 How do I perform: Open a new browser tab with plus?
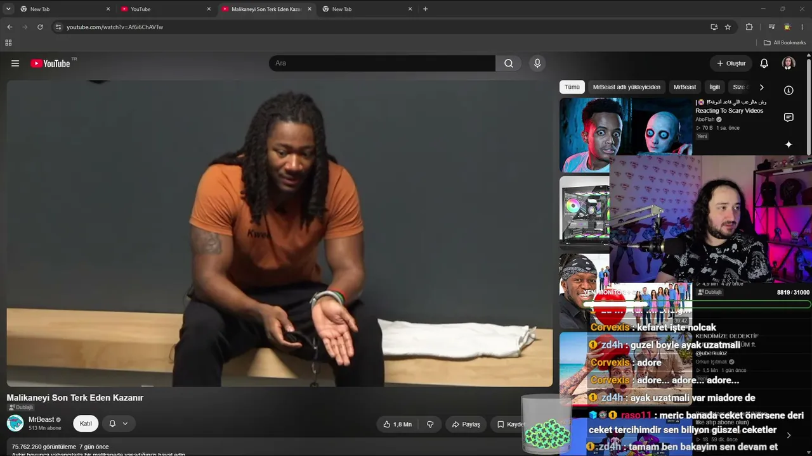[x=425, y=9]
